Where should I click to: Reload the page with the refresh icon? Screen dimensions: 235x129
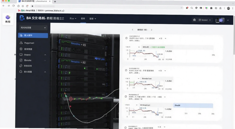[14, 6]
